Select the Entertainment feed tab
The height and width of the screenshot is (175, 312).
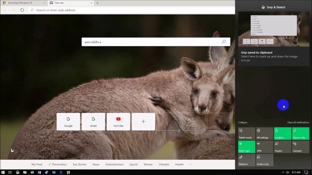coord(115,164)
